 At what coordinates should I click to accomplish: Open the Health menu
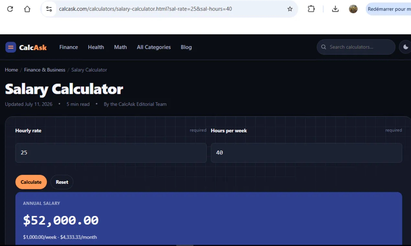pos(96,47)
